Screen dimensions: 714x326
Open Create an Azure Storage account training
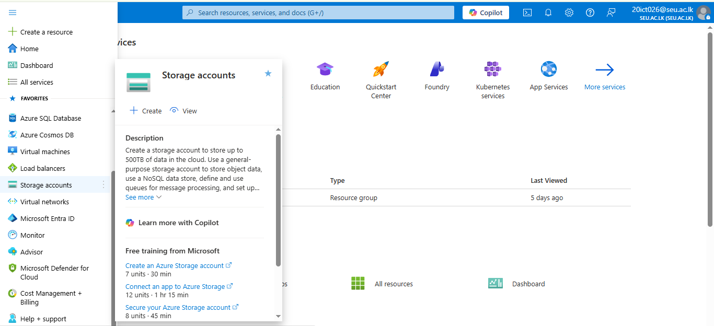pos(178,265)
